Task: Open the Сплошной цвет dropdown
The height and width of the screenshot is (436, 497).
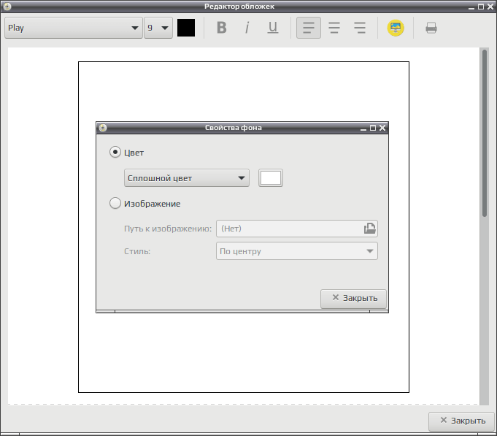Action: (187, 178)
